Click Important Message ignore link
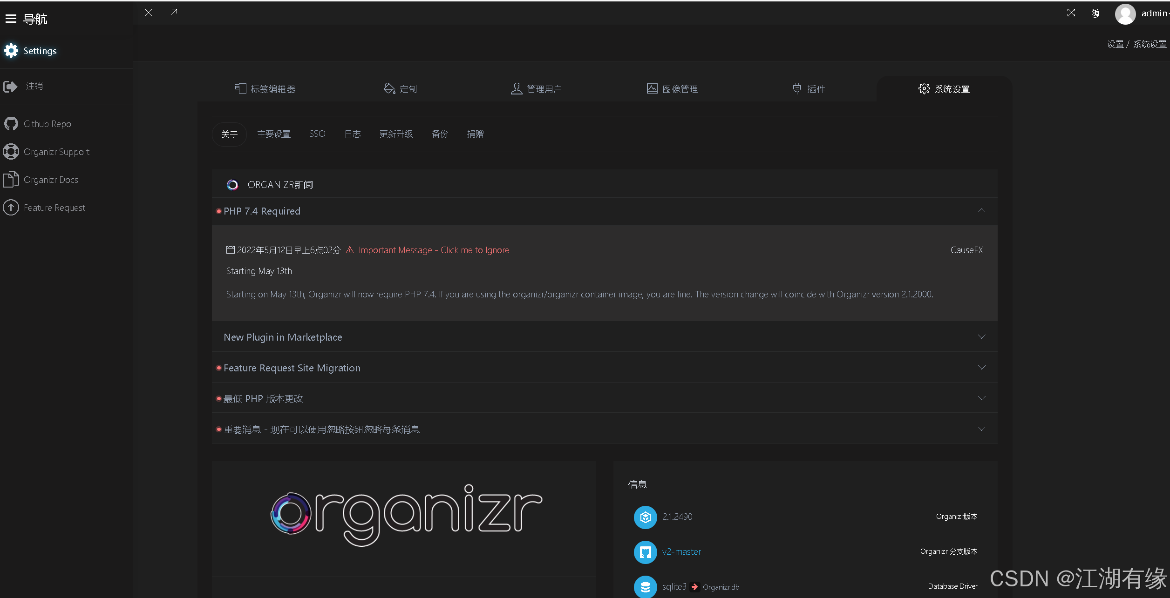 434,250
